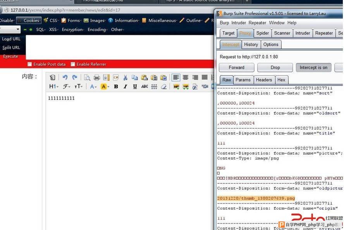The image size is (344, 230).
Task: Open the Intruder menu in Burp menu bar
Action: tap(239, 23)
